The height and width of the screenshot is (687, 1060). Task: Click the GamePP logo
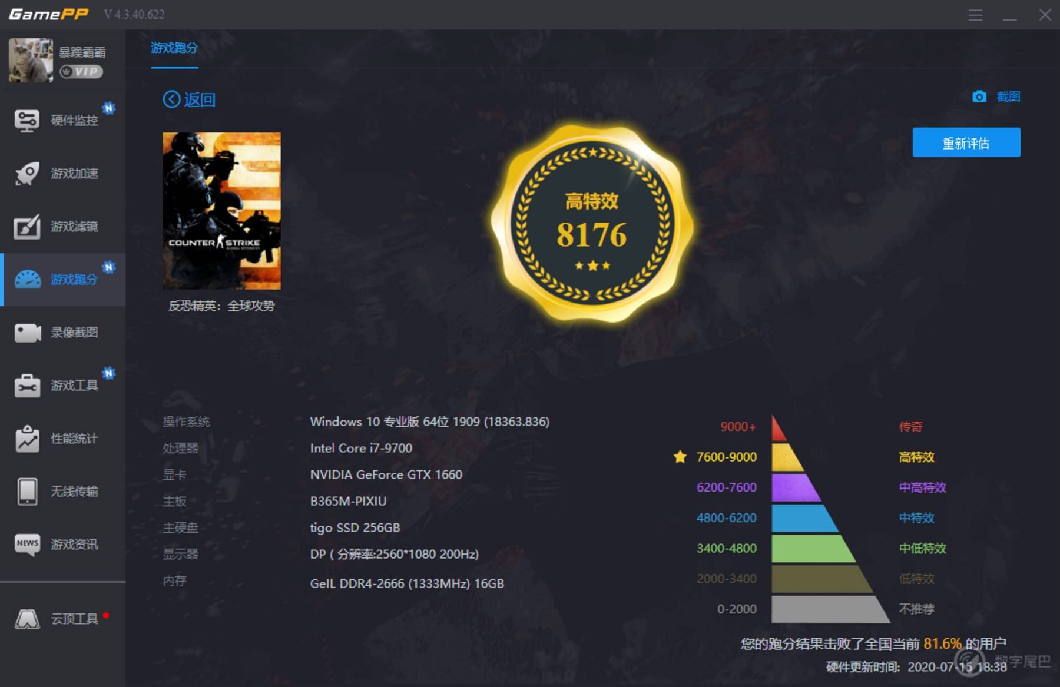tap(48, 14)
